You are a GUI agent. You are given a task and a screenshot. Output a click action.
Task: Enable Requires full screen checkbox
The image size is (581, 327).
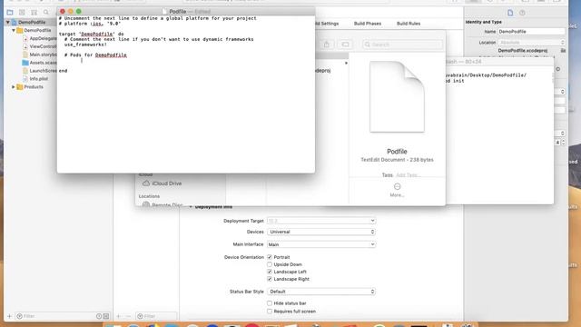coord(270,312)
